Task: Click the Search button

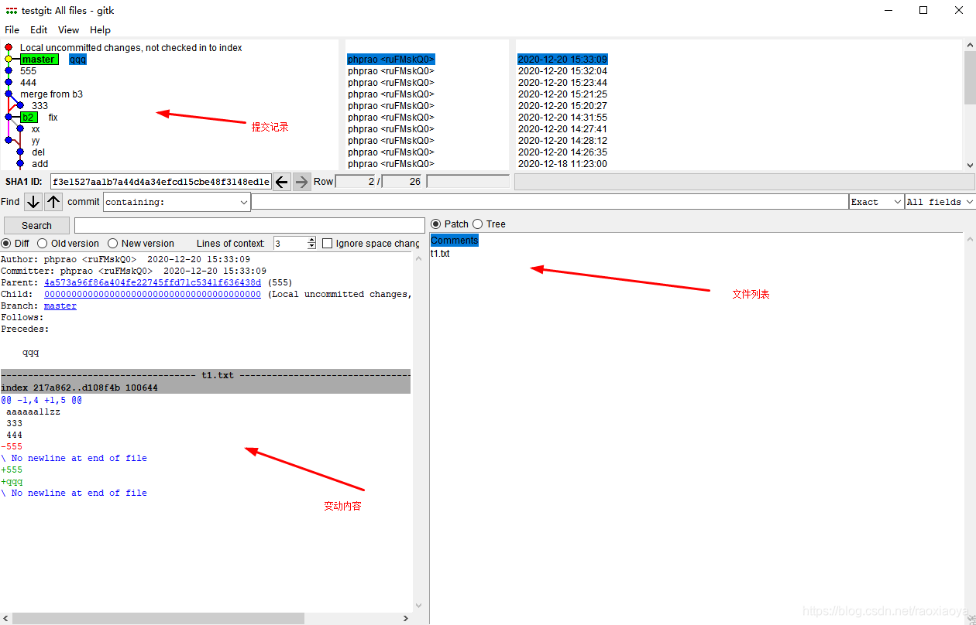Action: [36, 225]
